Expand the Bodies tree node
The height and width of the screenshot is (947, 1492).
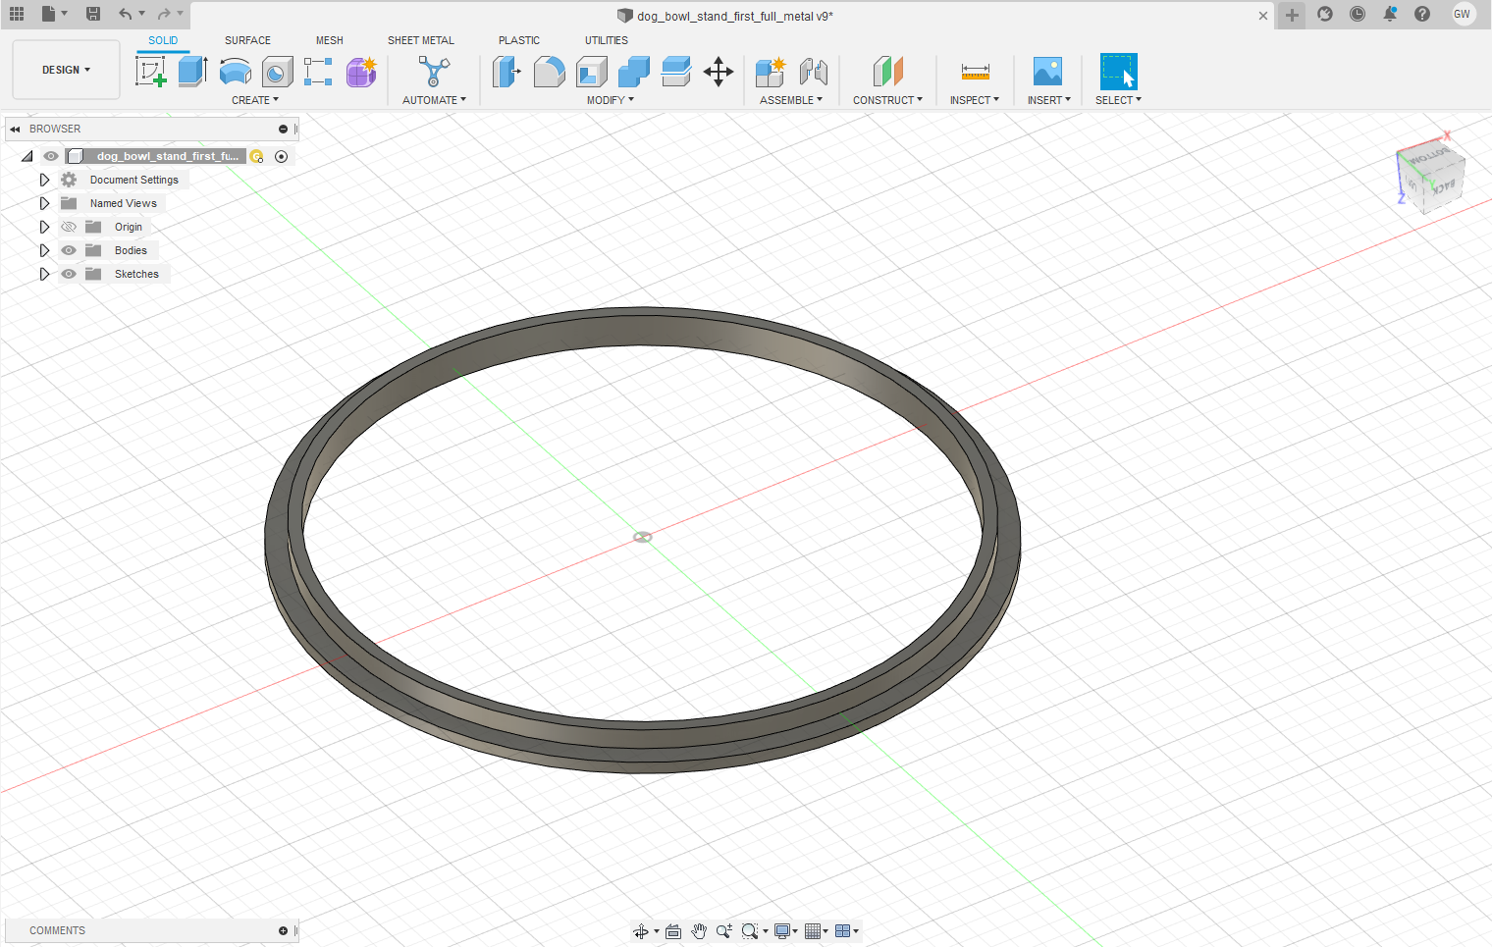click(x=44, y=250)
